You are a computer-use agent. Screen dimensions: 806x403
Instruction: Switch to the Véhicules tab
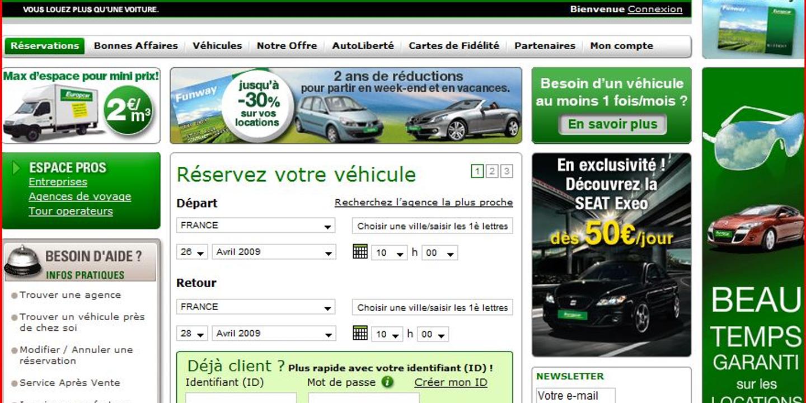click(x=217, y=45)
